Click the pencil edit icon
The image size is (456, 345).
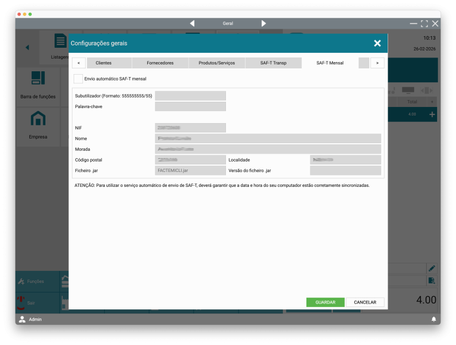431,268
